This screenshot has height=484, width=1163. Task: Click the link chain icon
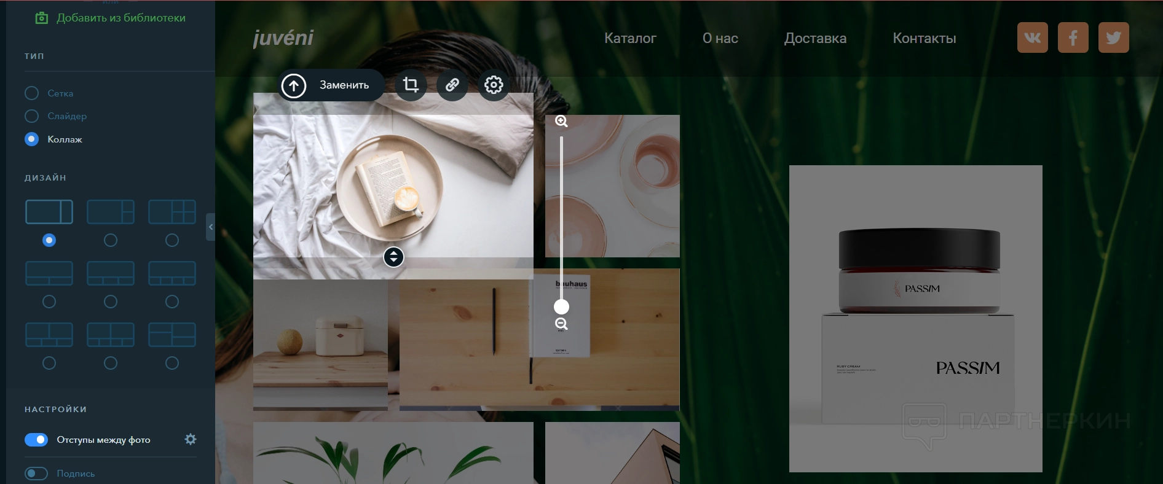pos(452,85)
